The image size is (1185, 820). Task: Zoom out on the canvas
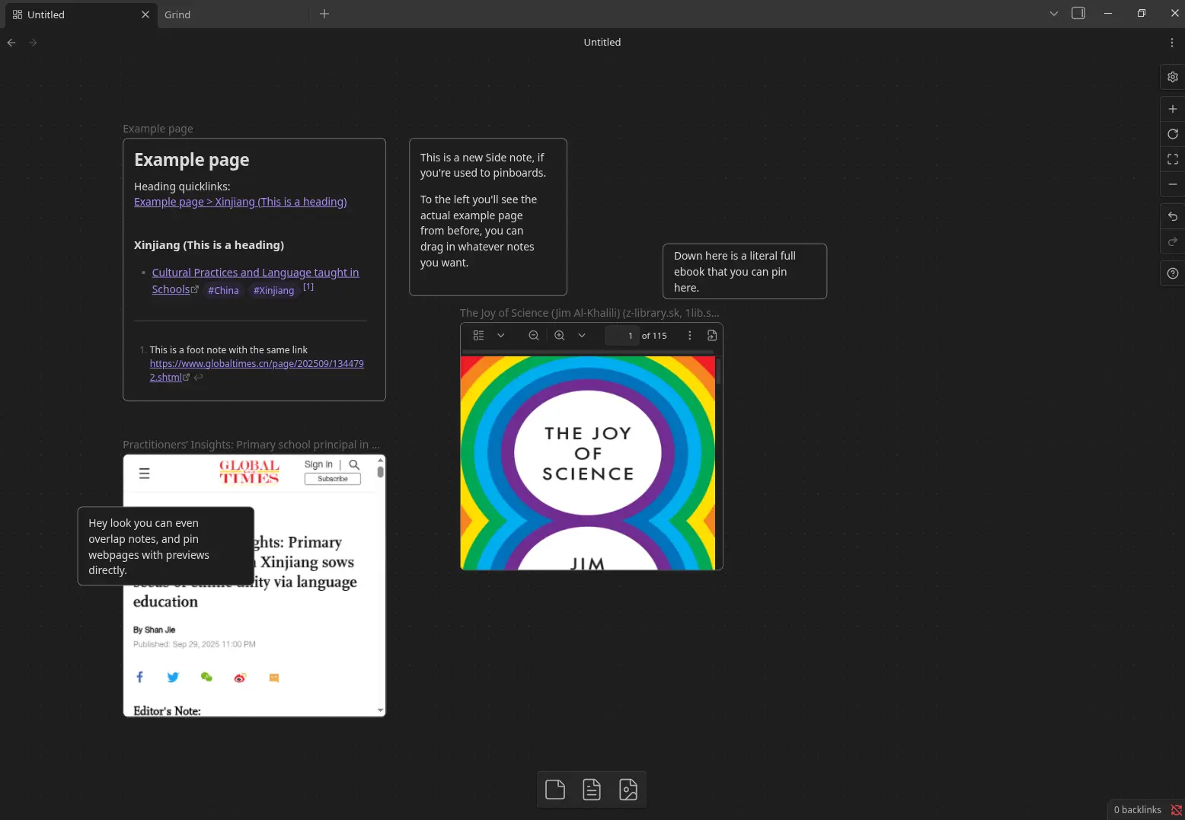(x=1173, y=184)
